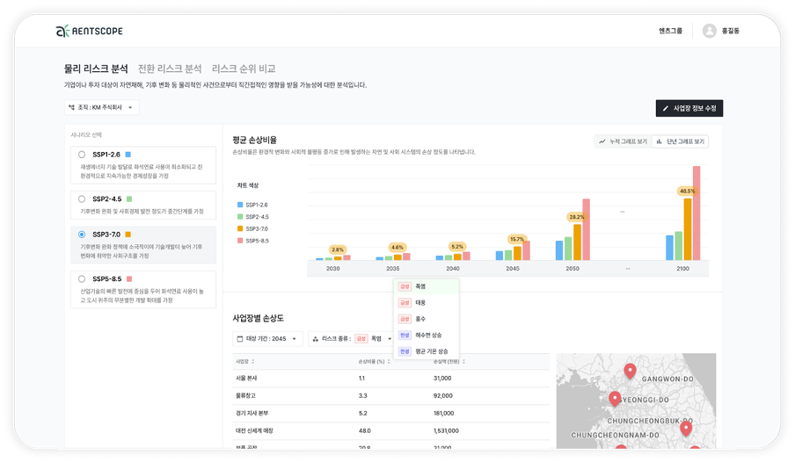Click the 2.8% label above 2030 bars
795x462 pixels.
[x=337, y=249]
